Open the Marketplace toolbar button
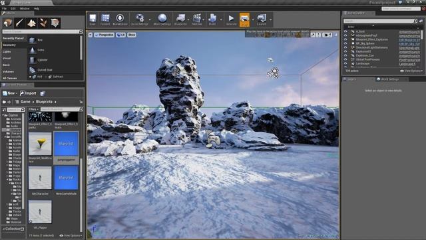Viewport: 426px width, 240px height. [x=120, y=19]
